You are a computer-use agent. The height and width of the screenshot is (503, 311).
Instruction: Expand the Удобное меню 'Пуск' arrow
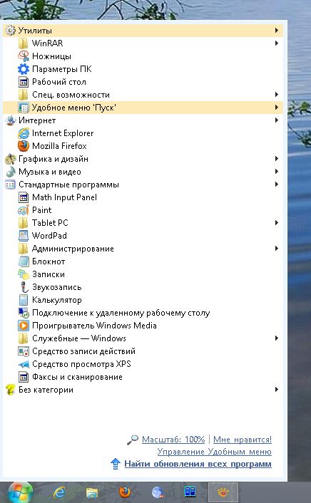pyautogui.click(x=277, y=108)
